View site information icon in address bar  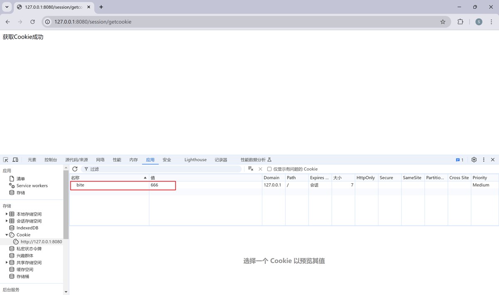pos(48,22)
